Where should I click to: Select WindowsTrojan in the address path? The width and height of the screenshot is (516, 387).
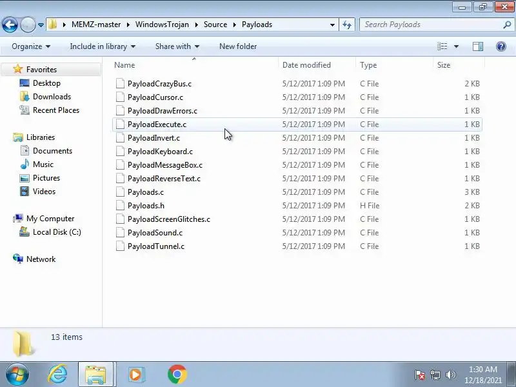162,25
